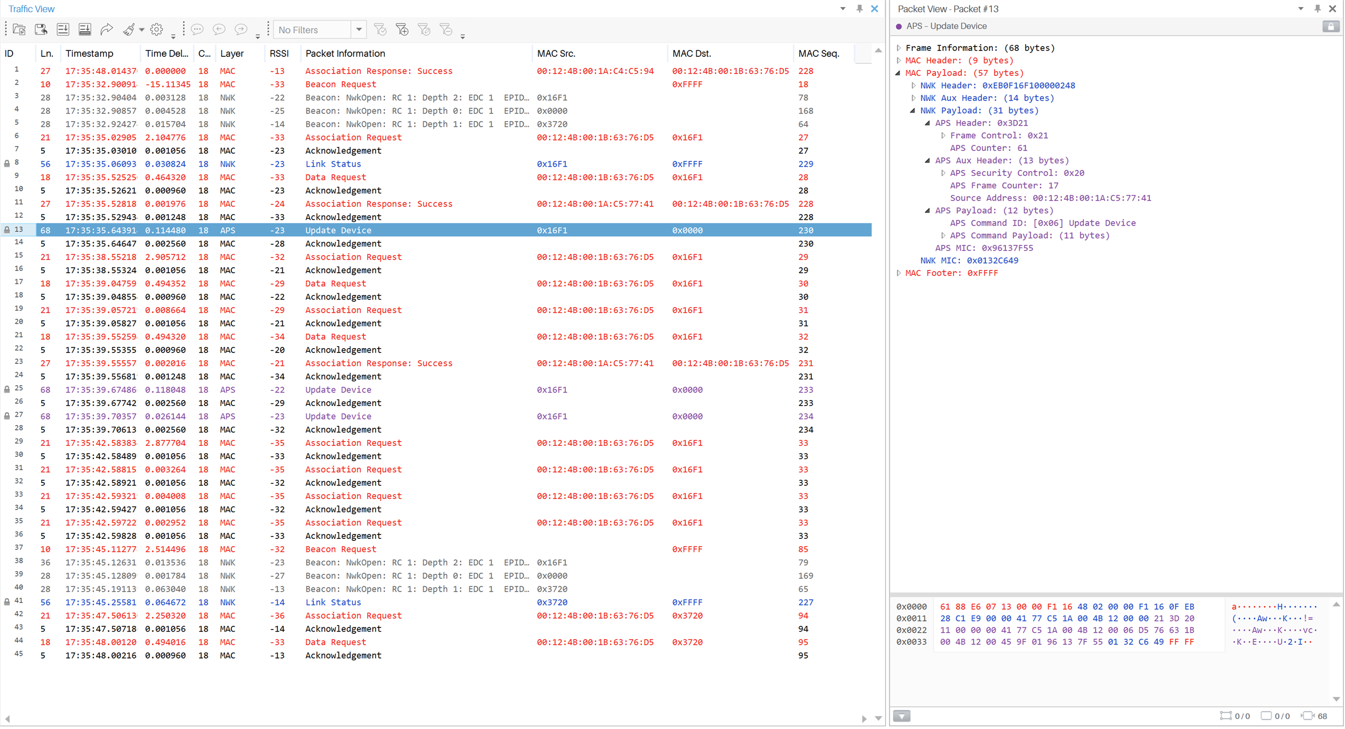The width and height of the screenshot is (1345, 729).
Task: Open capture file icon in toolbar
Action: tap(19, 30)
